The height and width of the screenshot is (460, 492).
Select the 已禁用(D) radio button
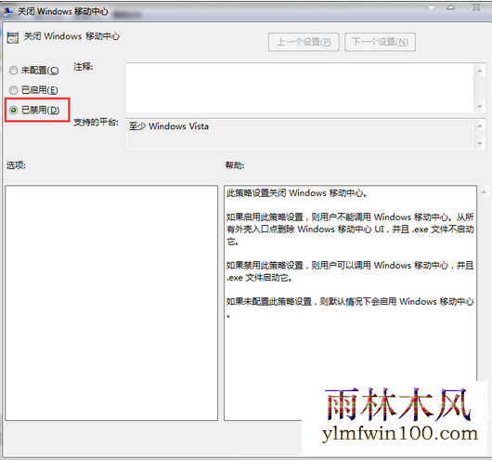pyautogui.click(x=13, y=110)
